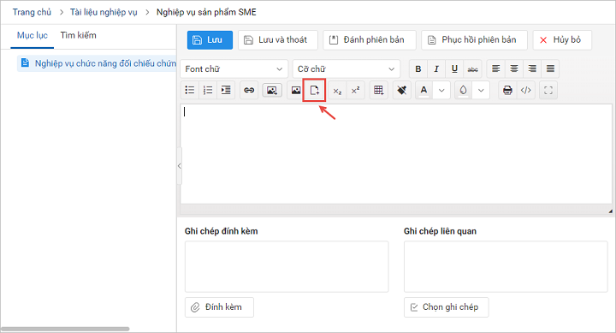Open the Cỡ chữ size dropdown
The width and height of the screenshot is (616, 333).
coord(346,68)
